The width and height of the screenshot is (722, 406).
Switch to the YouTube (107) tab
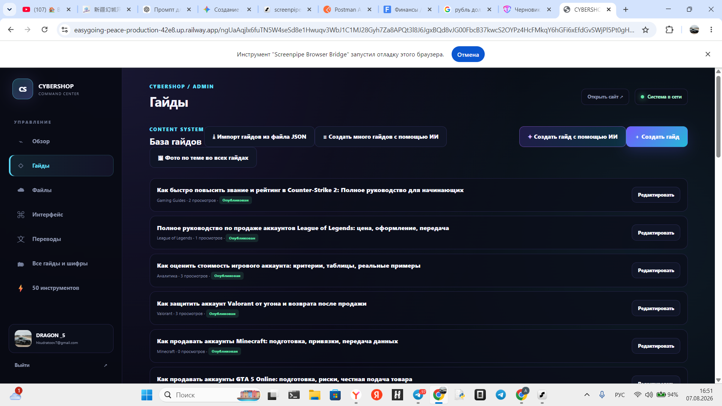pyautogui.click(x=47, y=9)
